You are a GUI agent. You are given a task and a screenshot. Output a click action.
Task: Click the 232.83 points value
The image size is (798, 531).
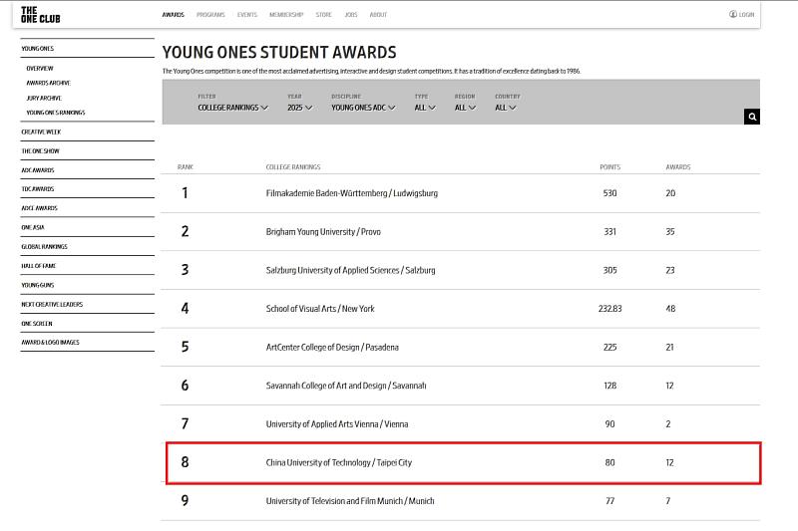609,309
